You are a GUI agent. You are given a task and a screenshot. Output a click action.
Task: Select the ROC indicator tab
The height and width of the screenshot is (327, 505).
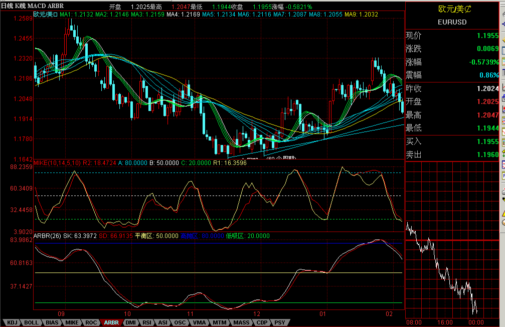point(91,322)
